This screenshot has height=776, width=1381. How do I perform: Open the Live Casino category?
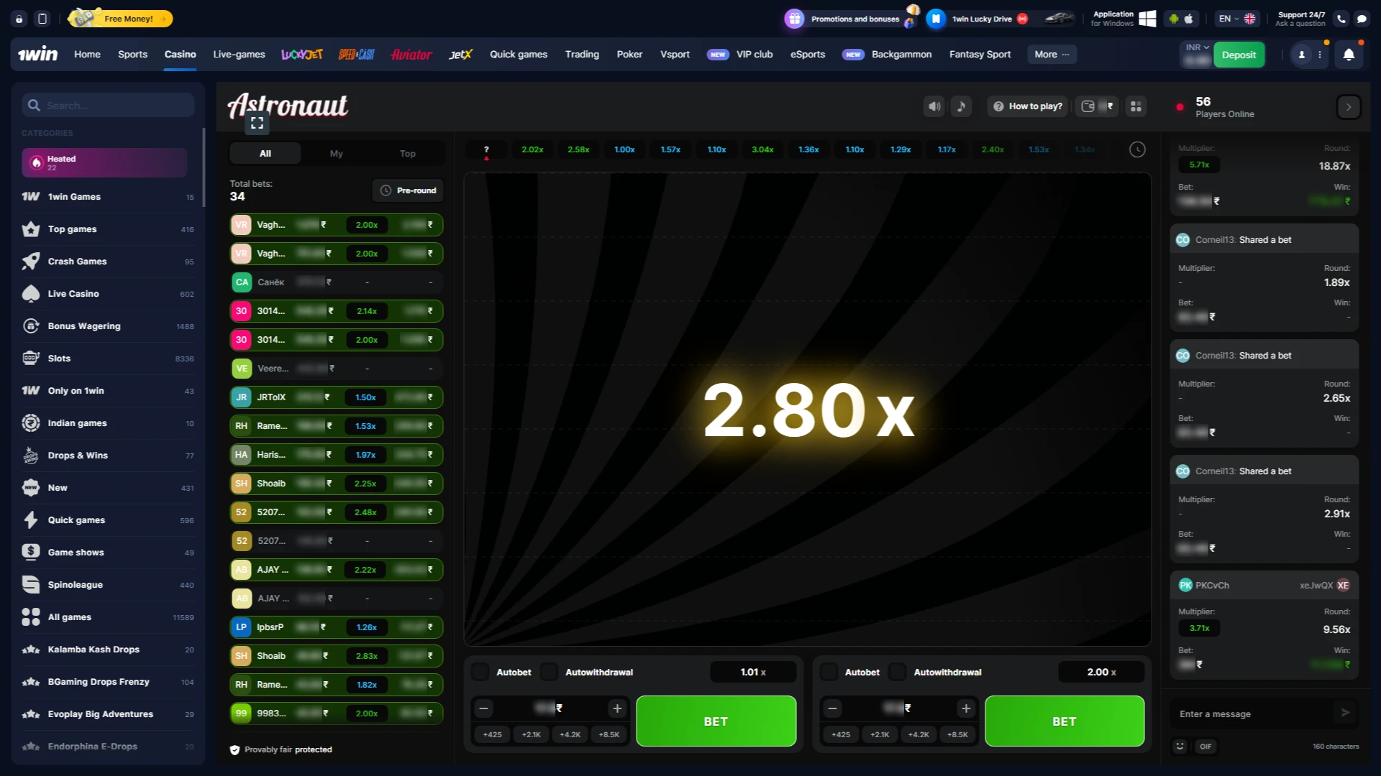point(108,294)
